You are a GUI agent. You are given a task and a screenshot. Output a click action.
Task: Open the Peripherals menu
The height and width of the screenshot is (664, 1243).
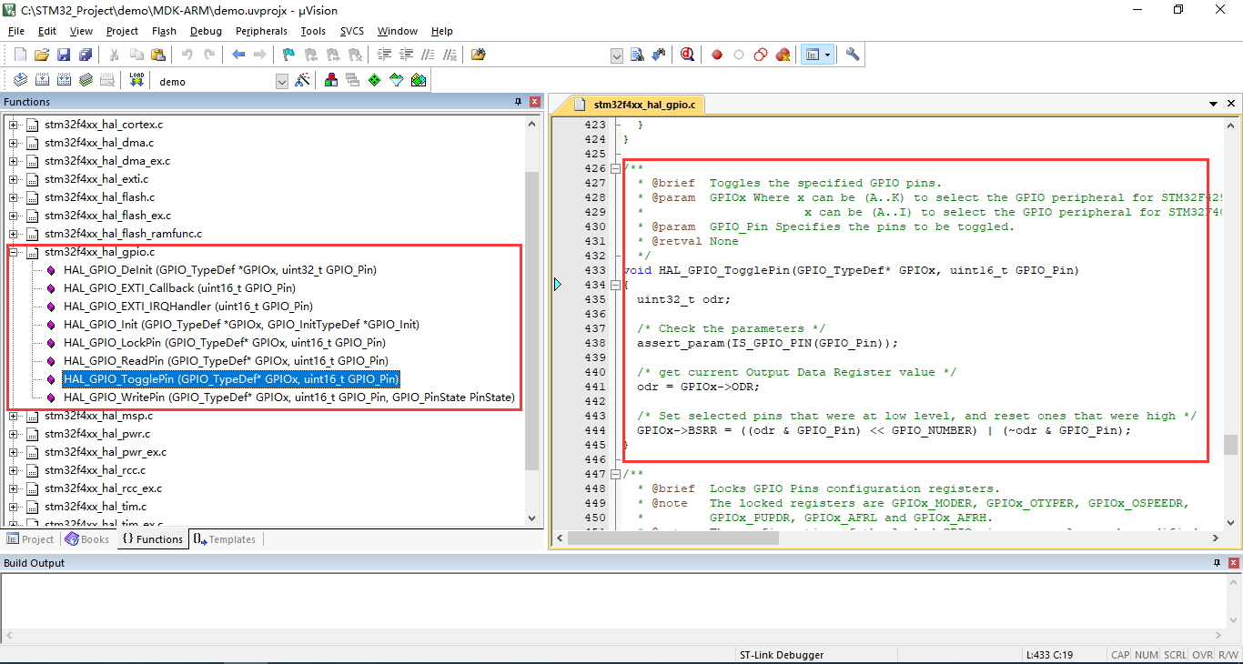pyautogui.click(x=261, y=31)
